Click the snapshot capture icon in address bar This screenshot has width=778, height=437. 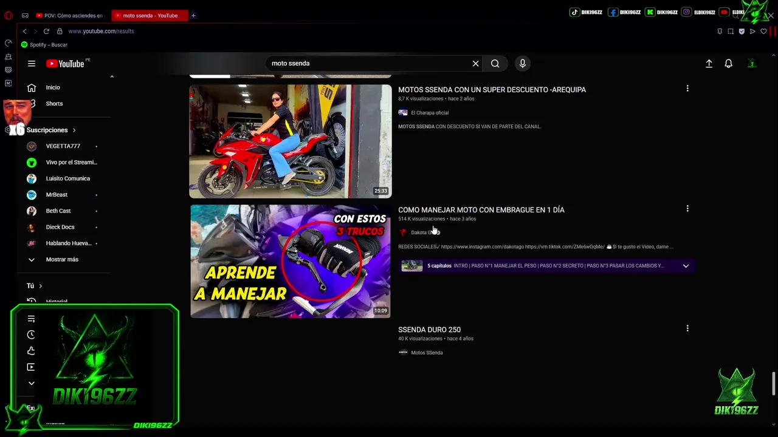coord(731,31)
